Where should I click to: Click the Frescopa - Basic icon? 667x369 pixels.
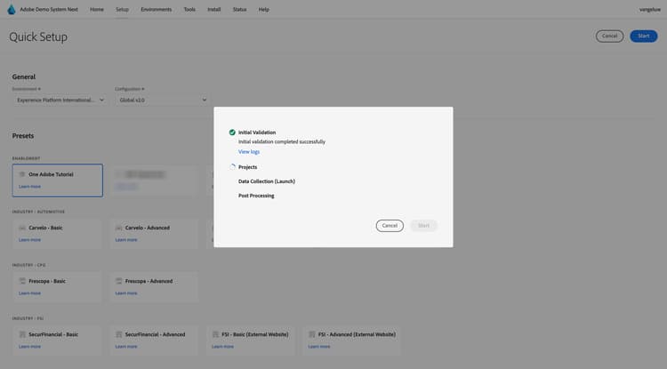click(22, 281)
